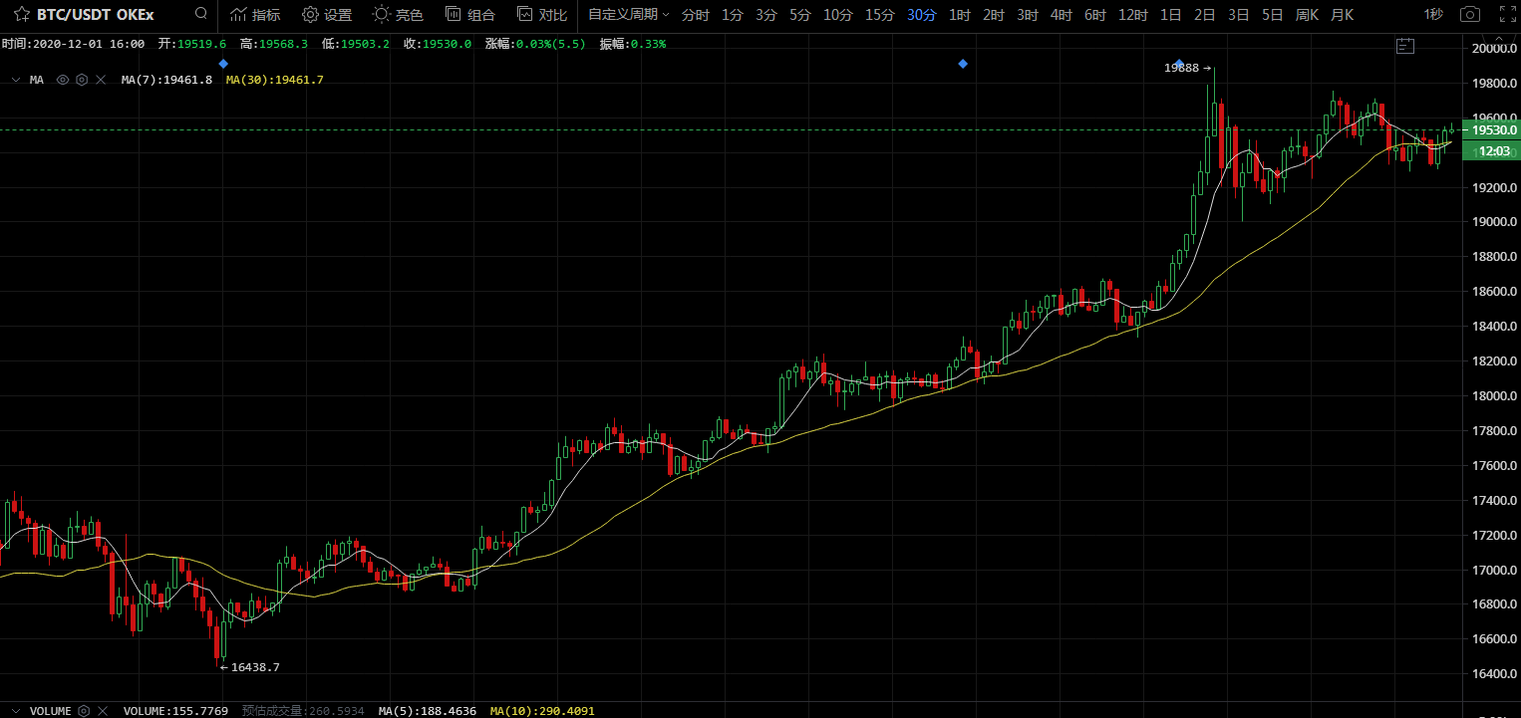Open chart 设置 settings
Viewport: 1521px width, 718px height.
(327, 15)
